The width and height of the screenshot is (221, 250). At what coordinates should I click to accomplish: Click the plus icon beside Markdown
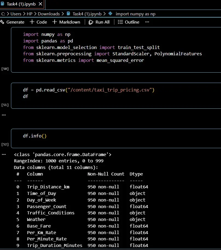55,22
